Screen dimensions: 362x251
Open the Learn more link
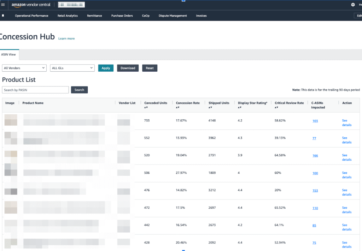66,38
